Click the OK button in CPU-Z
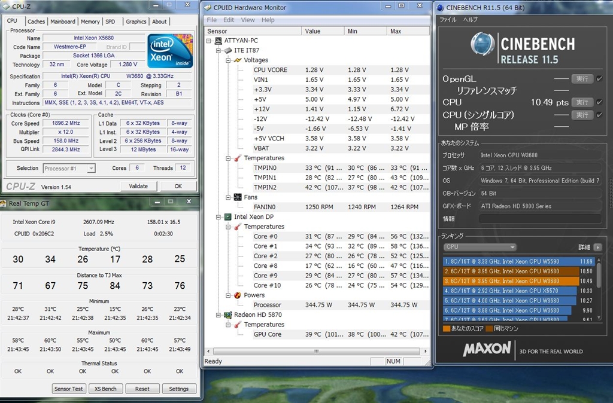The image size is (613, 403). tap(178, 187)
